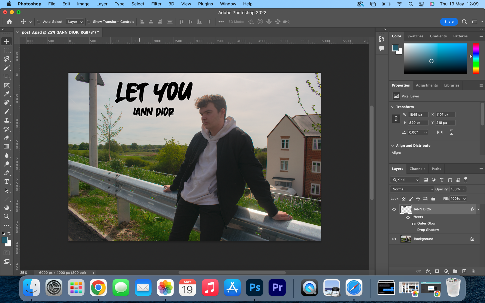Enable Show Transform Controls checkbox
Screen dimensions: 485x303
coord(89,22)
